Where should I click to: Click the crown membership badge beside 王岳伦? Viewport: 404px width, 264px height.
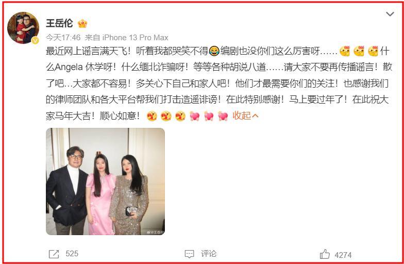(82, 24)
